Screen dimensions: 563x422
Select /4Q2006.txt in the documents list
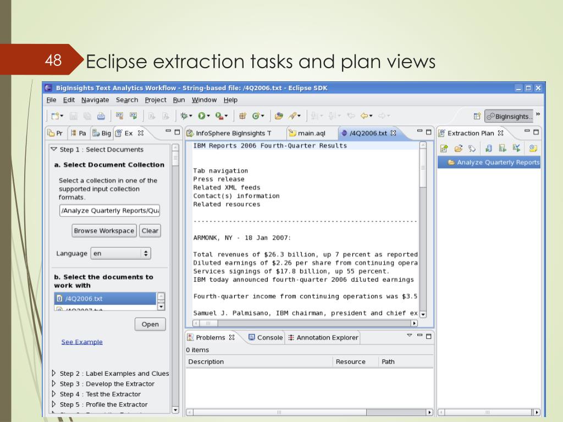[105, 298]
